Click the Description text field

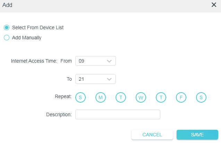point(118,114)
